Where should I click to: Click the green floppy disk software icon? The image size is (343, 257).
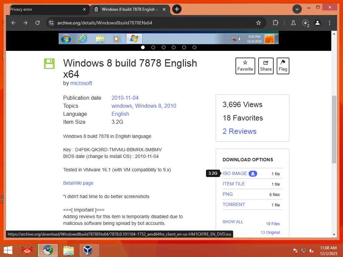pos(49,64)
